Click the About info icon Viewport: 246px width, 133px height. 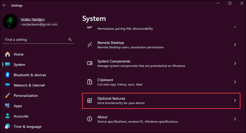pos(90,119)
